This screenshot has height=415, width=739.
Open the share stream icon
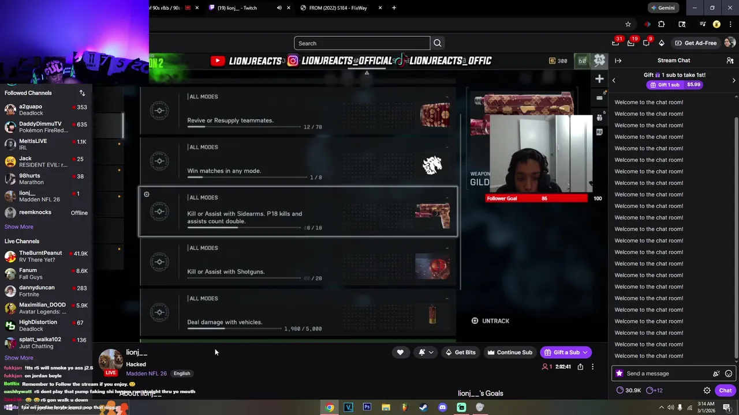tap(580, 367)
